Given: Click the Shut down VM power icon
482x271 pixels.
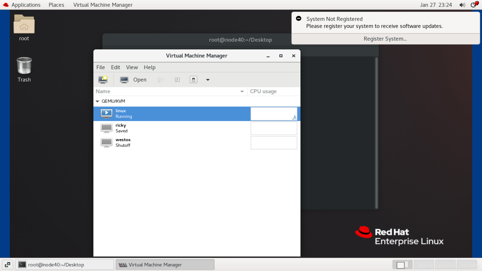Looking at the screenshot, I should point(193,80).
